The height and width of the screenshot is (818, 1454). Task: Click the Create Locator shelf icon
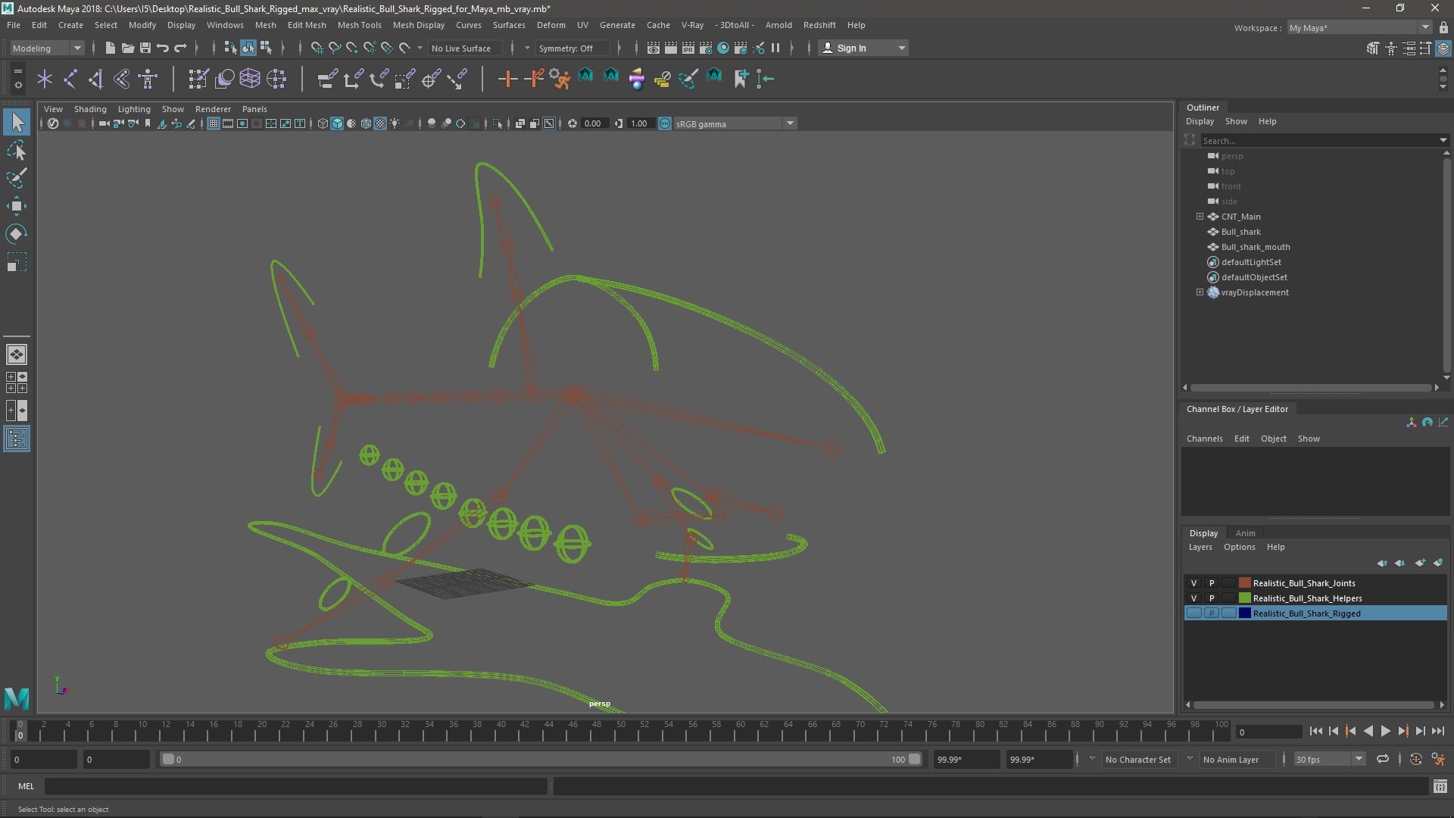click(45, 79)
